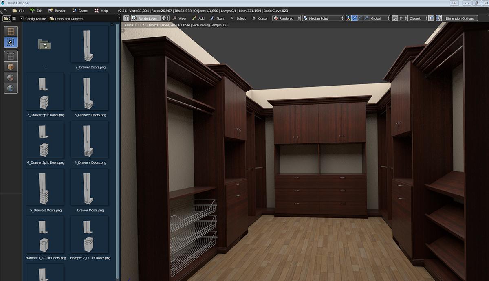Image resolution: width=489 pixels, height=281 pixels.
Task: Open the materials library sphere icon
Action: pos(11,77)
